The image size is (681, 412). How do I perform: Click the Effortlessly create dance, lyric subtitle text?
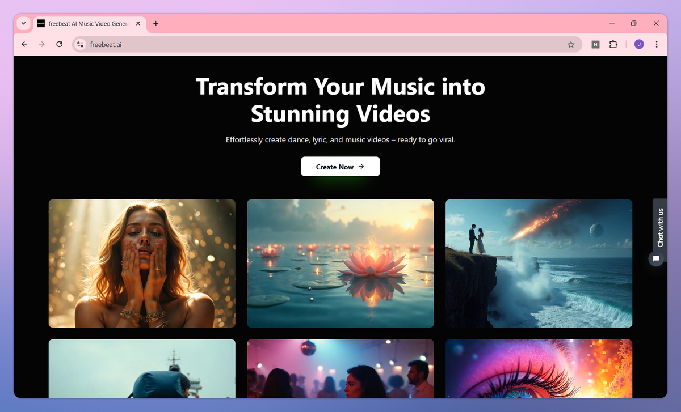(x=340, y=139)
